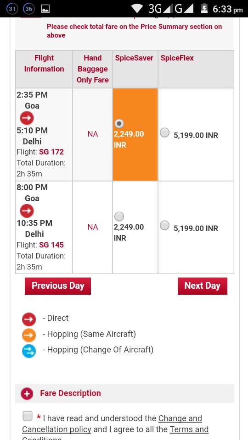The width and height of the screenshot is (248, 440).
Task: Select SpiceSaver fare for flight SG 172
Action: pos(119,123)
